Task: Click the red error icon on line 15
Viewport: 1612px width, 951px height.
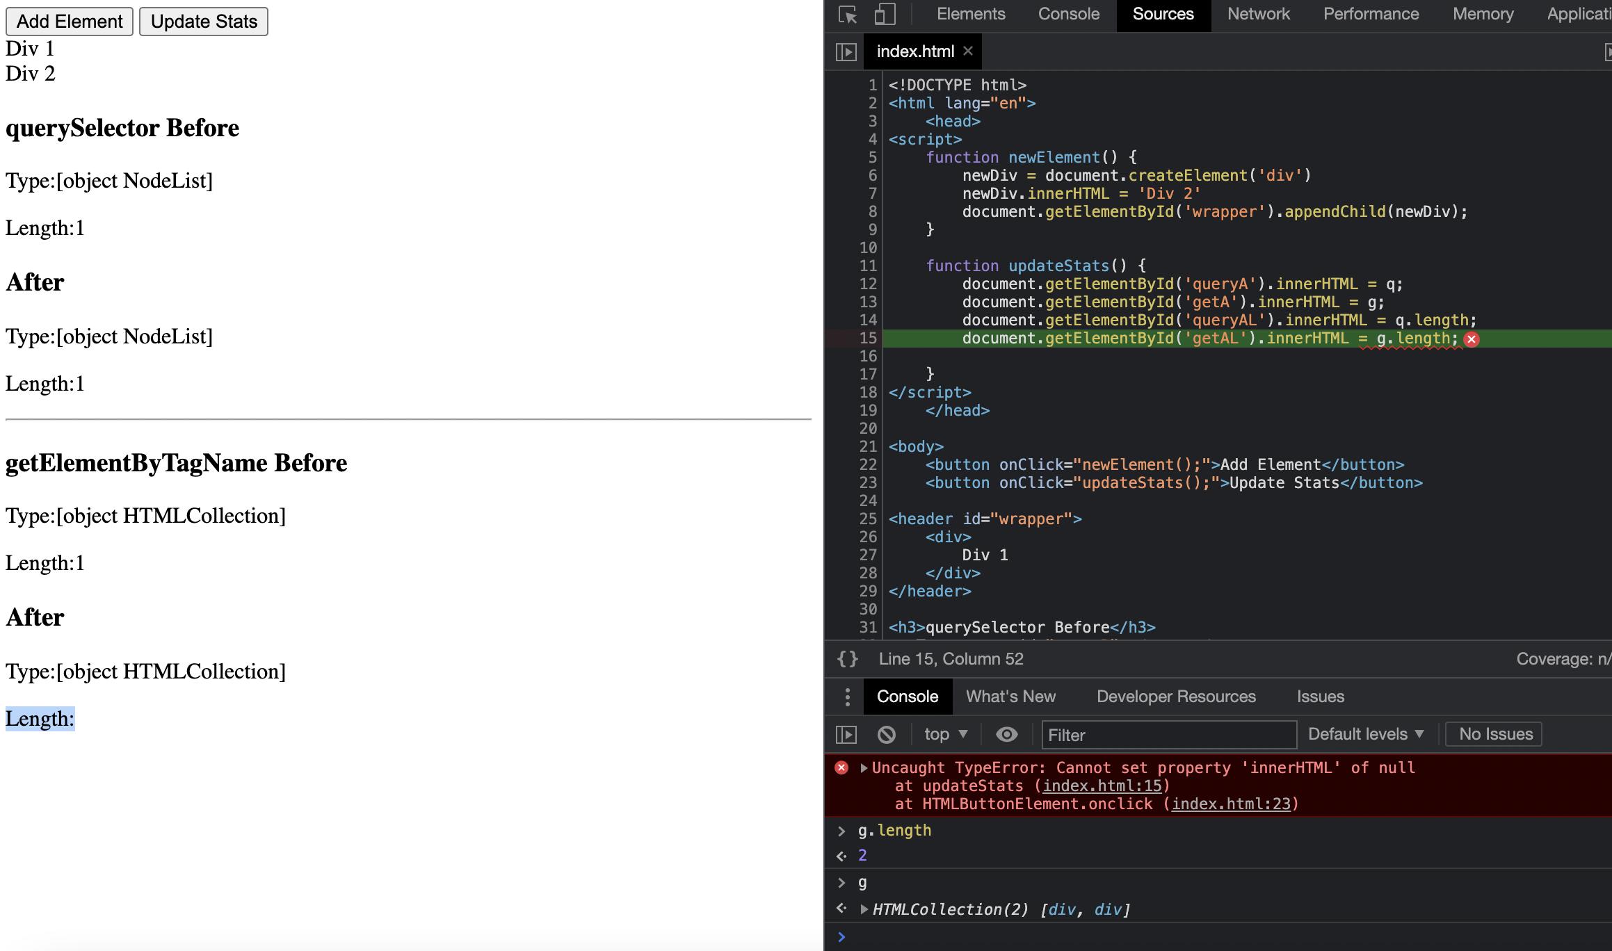Action: 1472,339
